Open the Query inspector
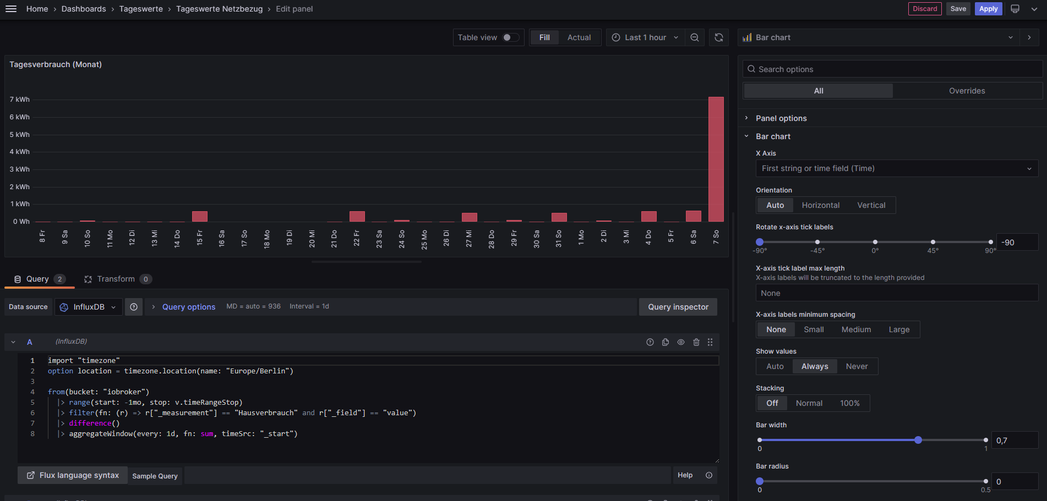The height and width of the screenshot is (501, 1047). tap(678, 307)
